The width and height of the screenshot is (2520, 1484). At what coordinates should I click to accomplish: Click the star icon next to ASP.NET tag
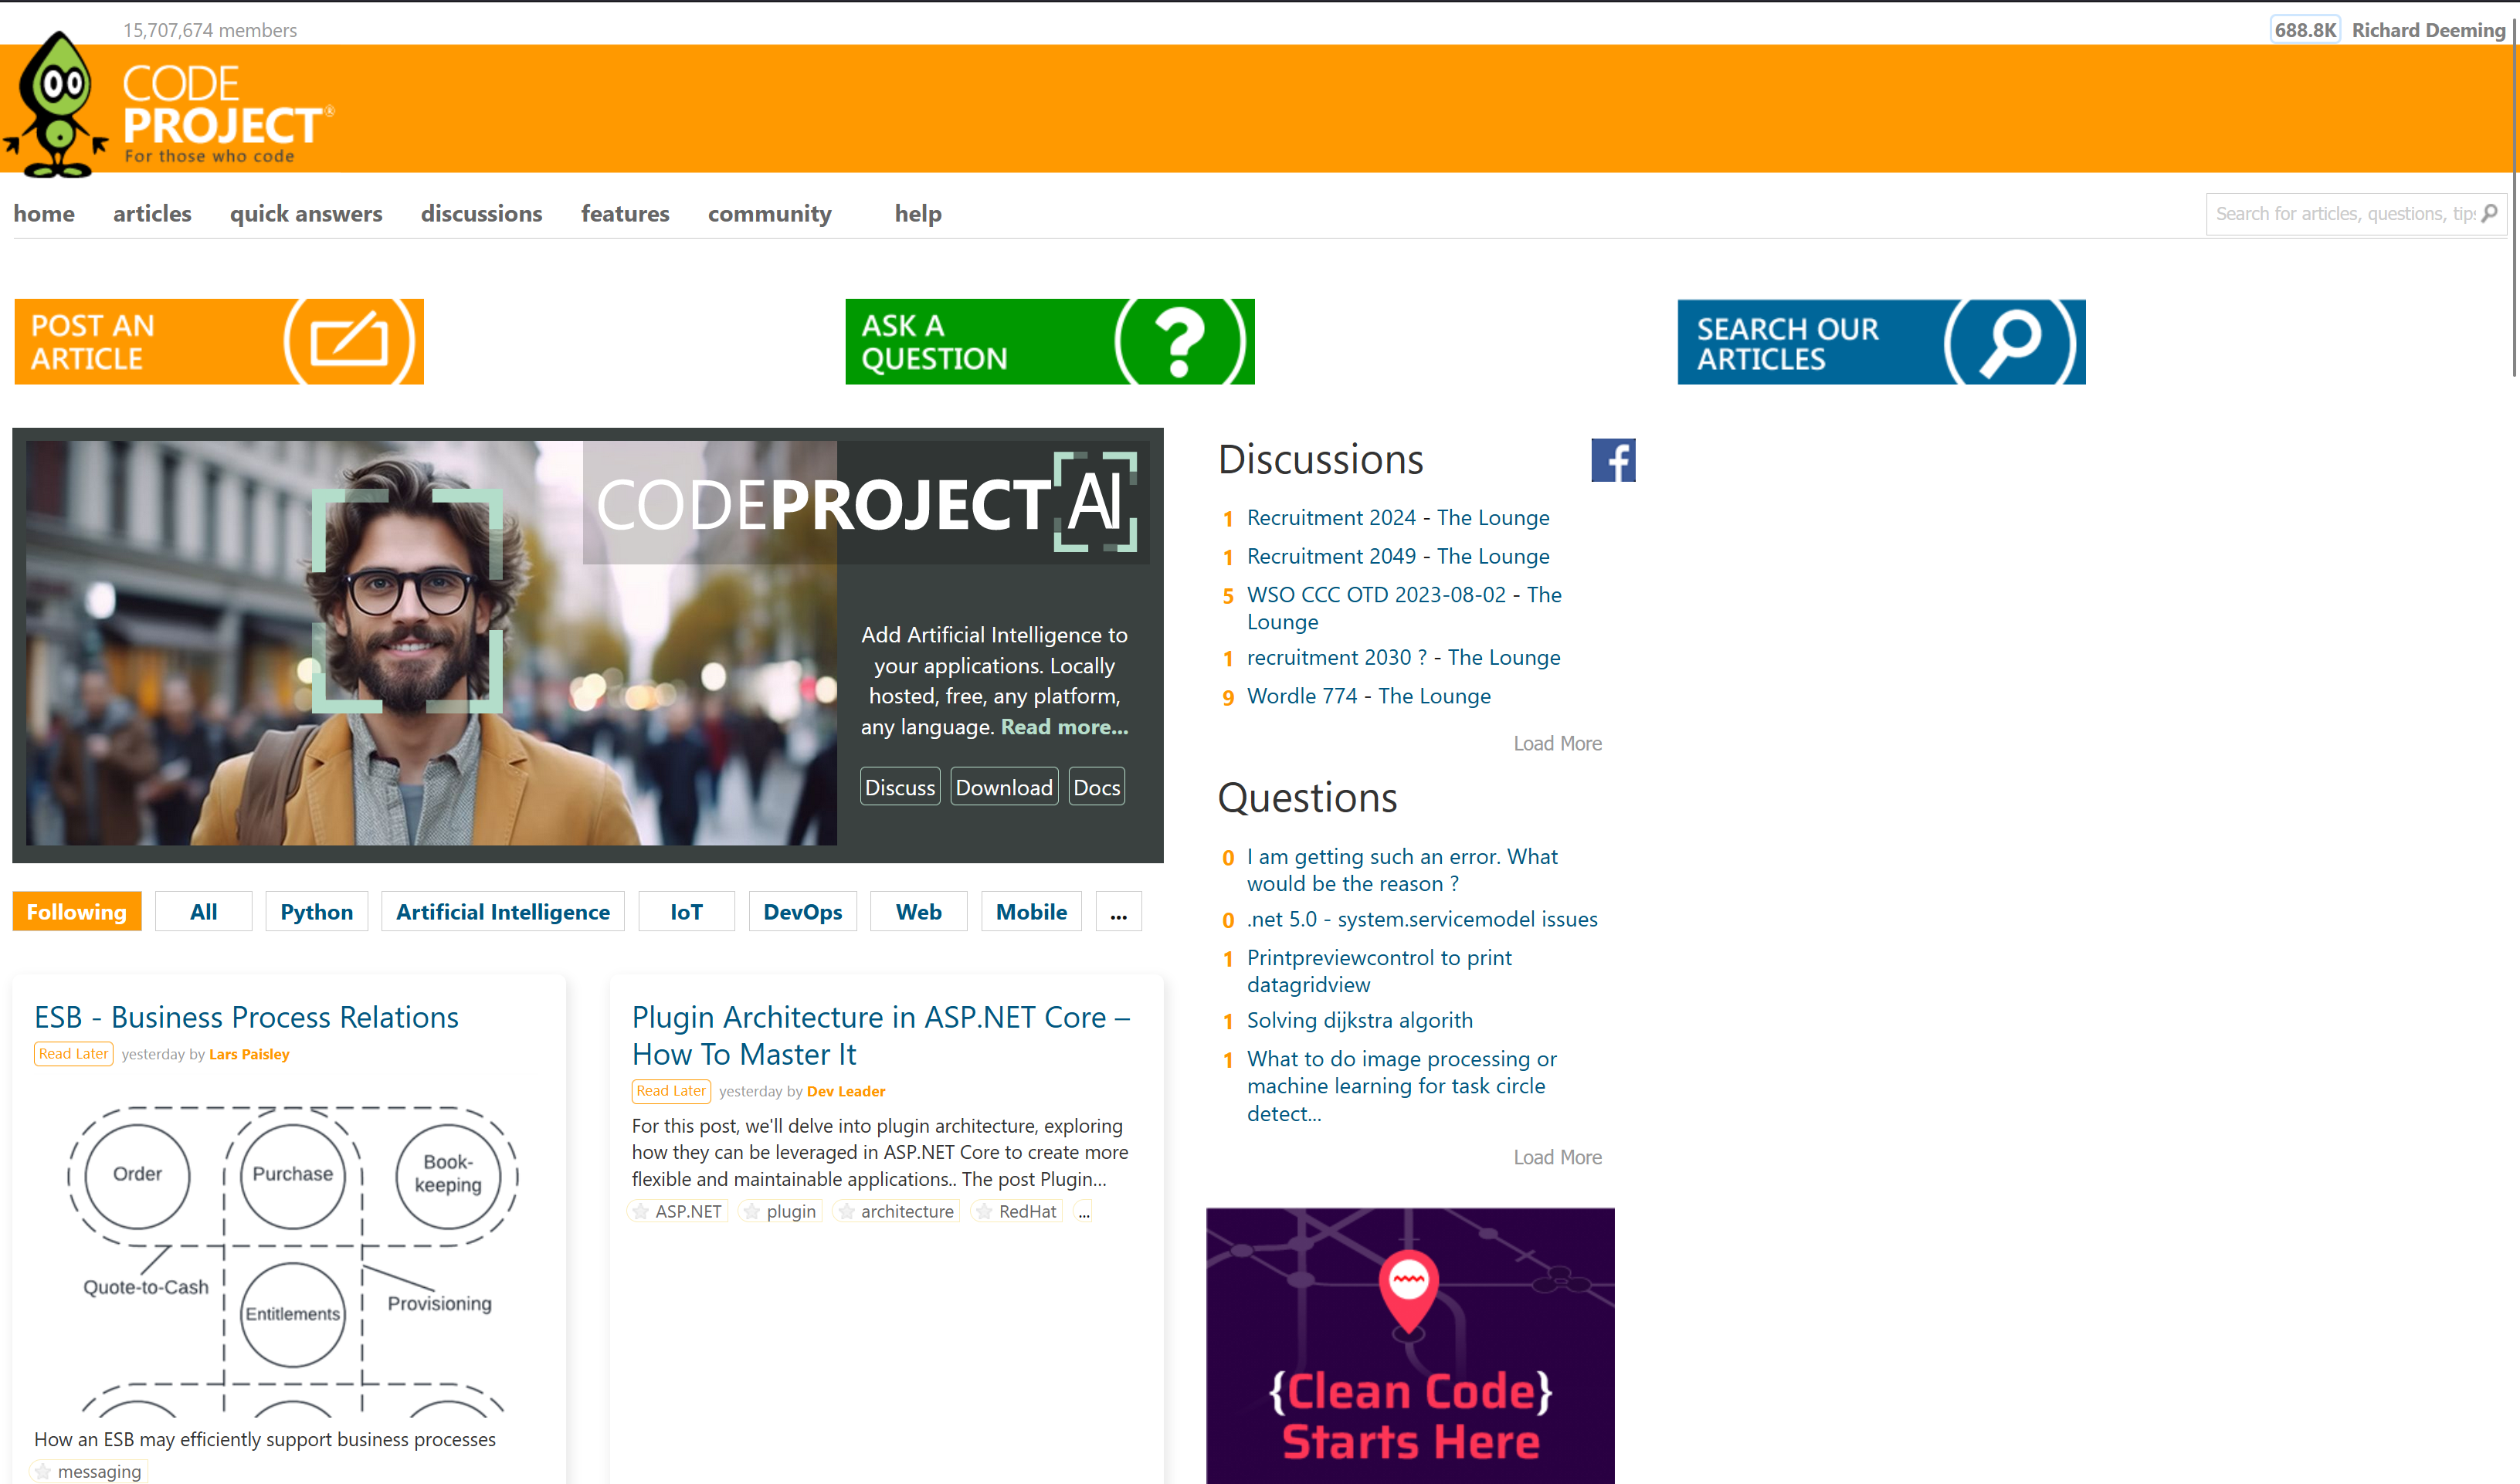coord(641,1211)
